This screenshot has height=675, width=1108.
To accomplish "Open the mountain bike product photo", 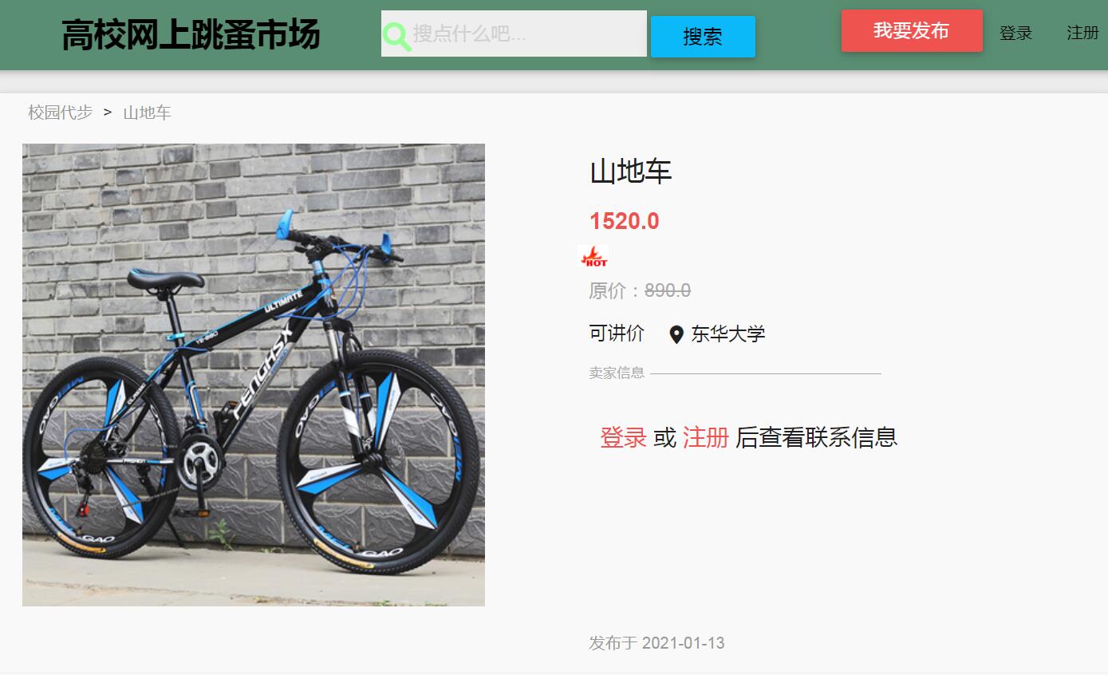I will tap(254, 375).
